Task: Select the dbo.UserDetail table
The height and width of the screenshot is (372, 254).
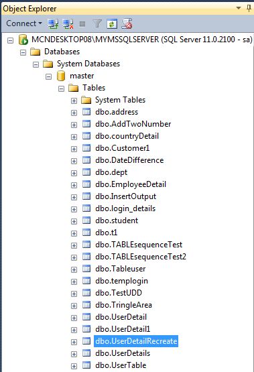Action: 121,317
